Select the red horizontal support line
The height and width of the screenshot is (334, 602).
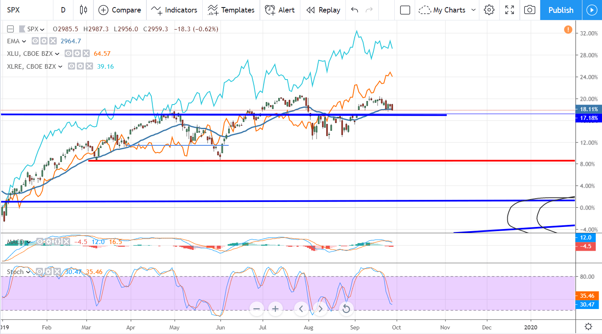tap(332, 160)
